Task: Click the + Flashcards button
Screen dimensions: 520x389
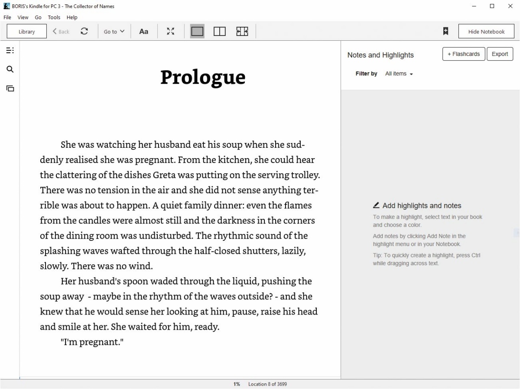Action: pos(464,54)
